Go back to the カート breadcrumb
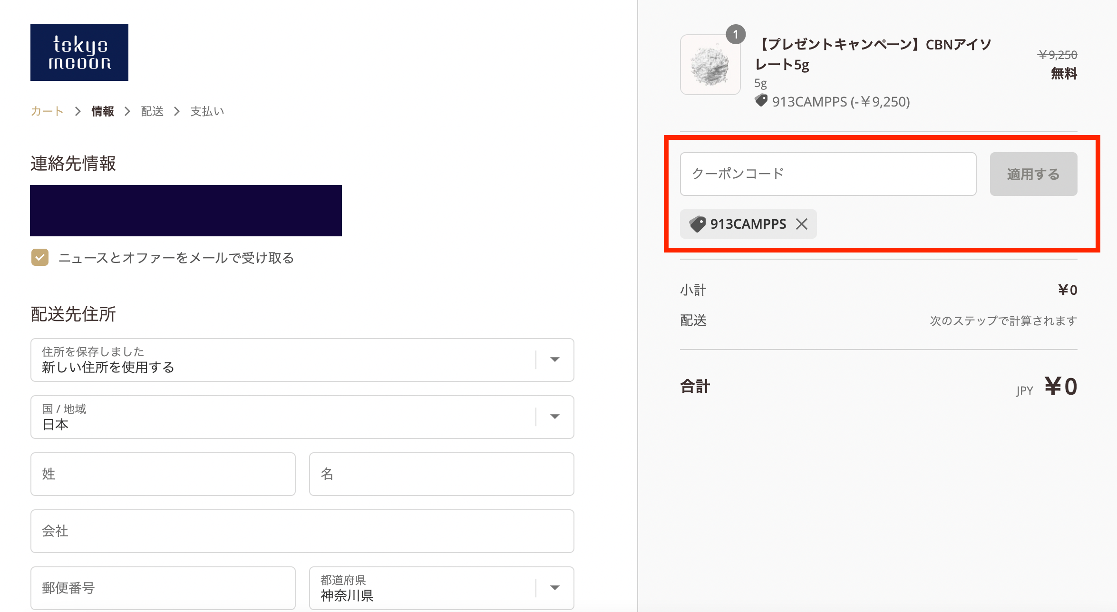1117x612 pixels. click(47, 111)
